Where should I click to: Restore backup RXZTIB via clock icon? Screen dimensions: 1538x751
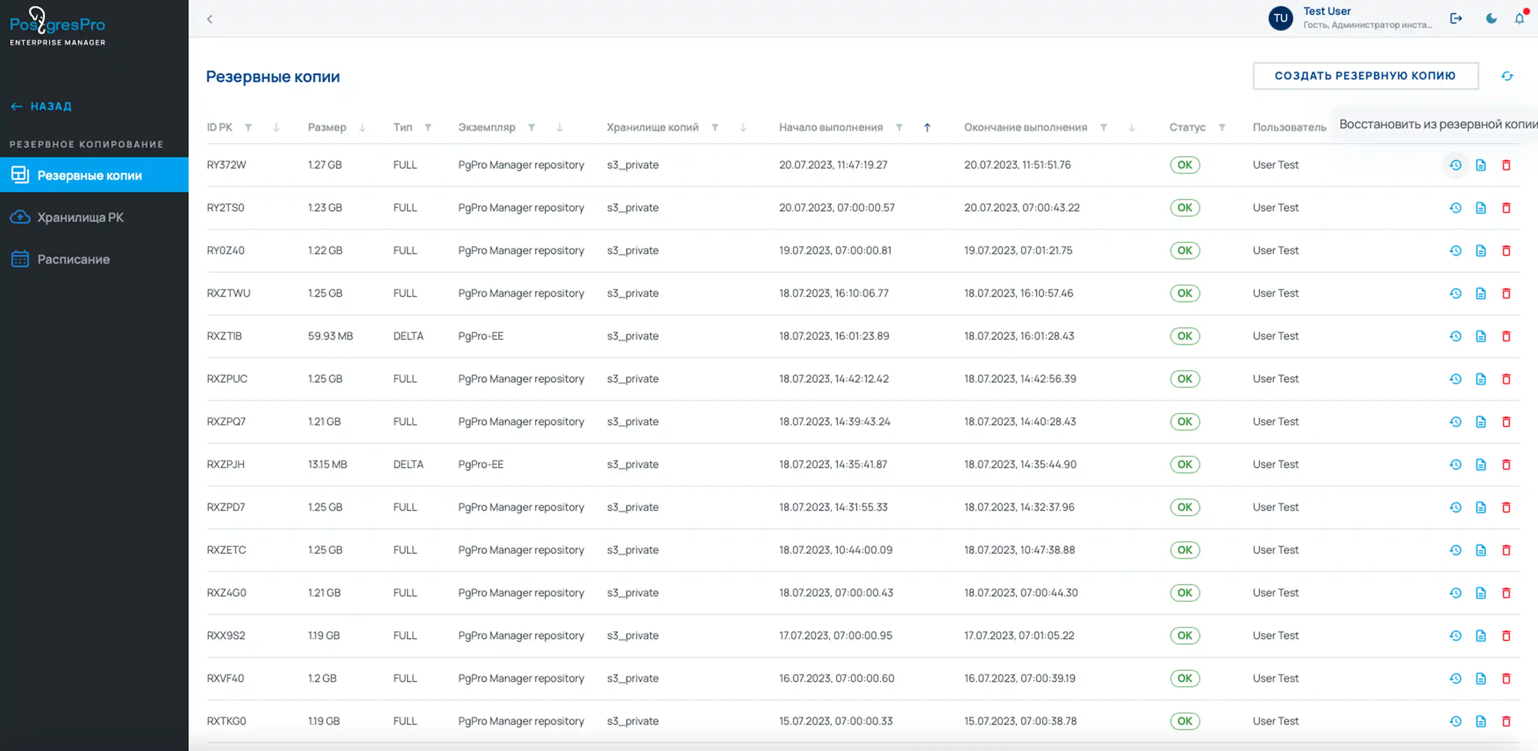[x=1455, y=337]
